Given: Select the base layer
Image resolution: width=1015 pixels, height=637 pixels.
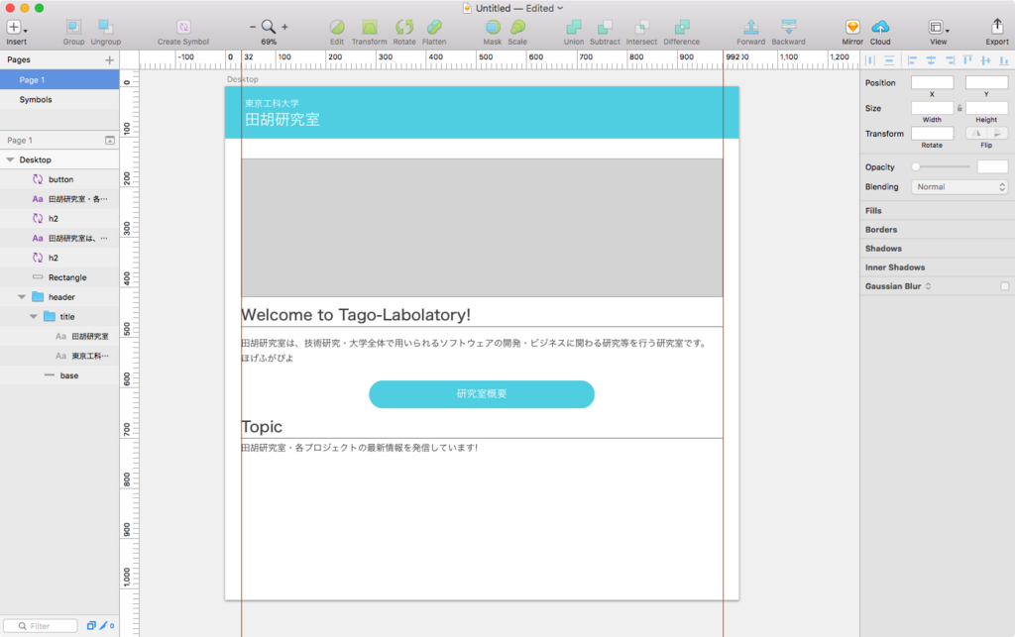Looking at the screenshot, I should 59,375.
